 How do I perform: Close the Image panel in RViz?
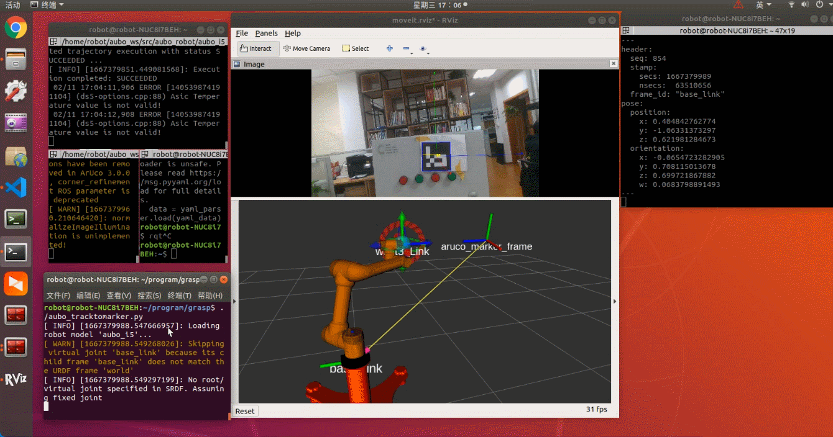coord(614,64)
